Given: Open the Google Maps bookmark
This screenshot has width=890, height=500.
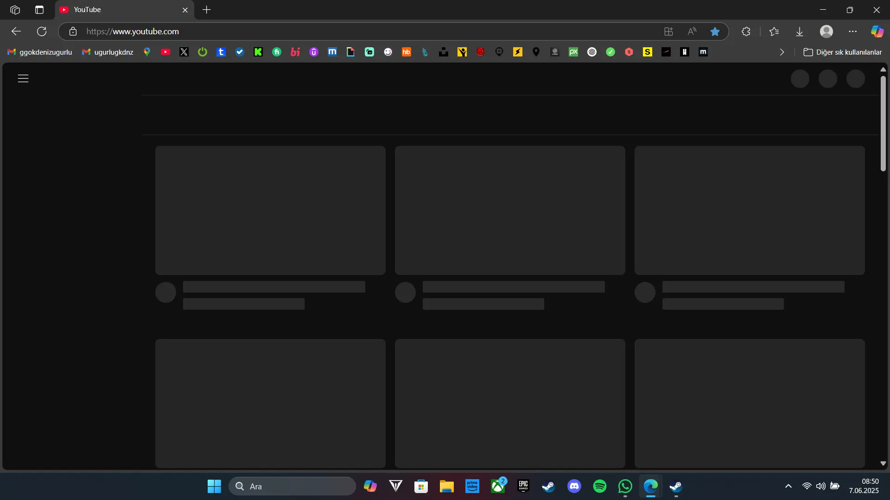Looking at the screenshot, I should pos(147,52).
